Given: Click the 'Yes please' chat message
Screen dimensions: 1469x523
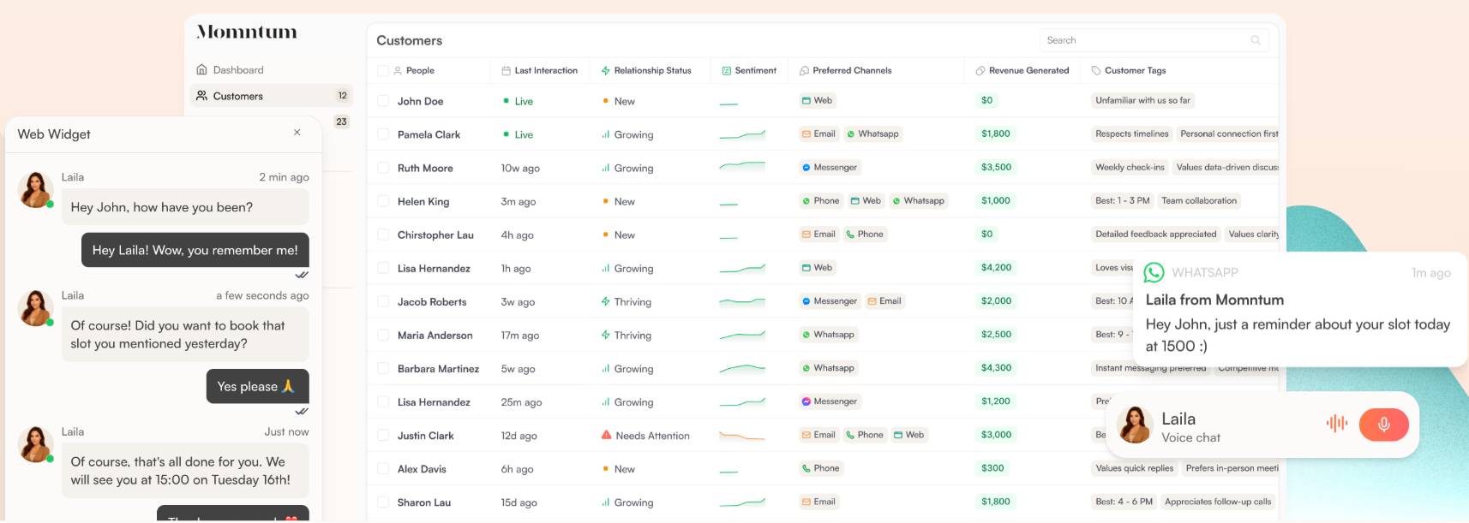Looking at the screenshot, I should (257, 386).
